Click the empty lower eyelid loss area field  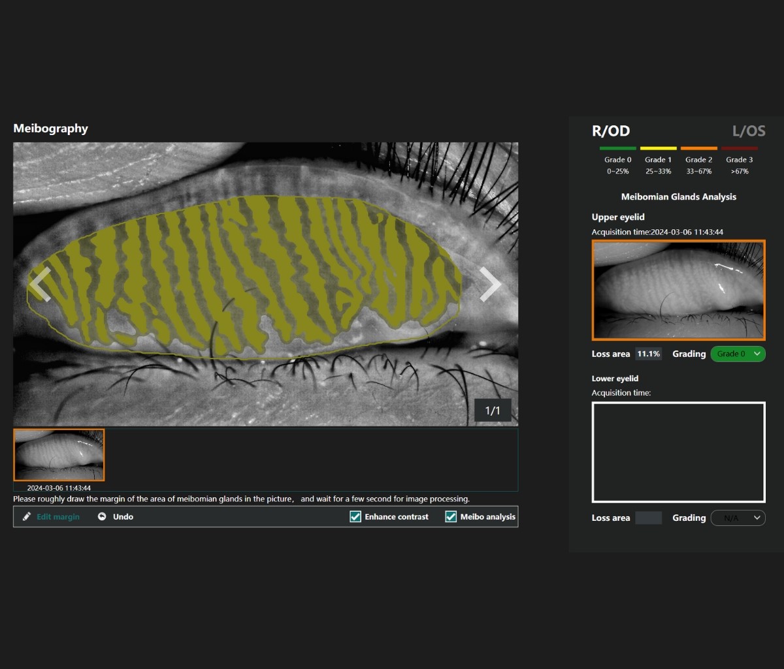(648, 518)
